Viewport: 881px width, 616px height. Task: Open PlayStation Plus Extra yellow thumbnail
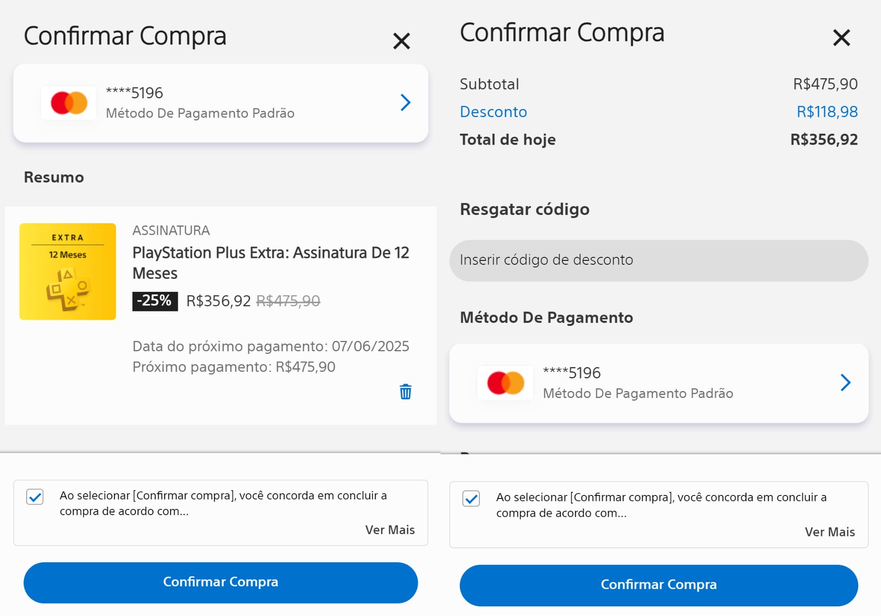point(68,271)
